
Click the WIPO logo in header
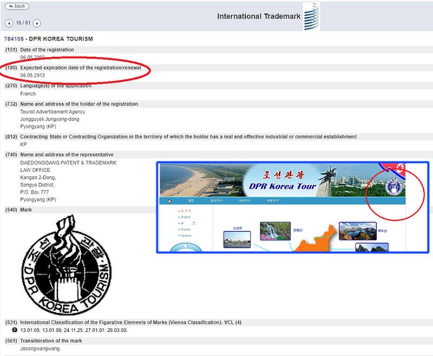click(312, 17)
